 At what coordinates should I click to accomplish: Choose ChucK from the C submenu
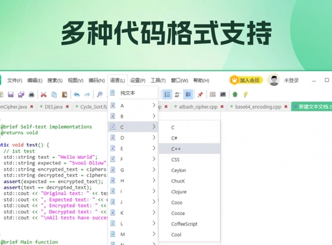pyautogui.click(x=190, y=181)
